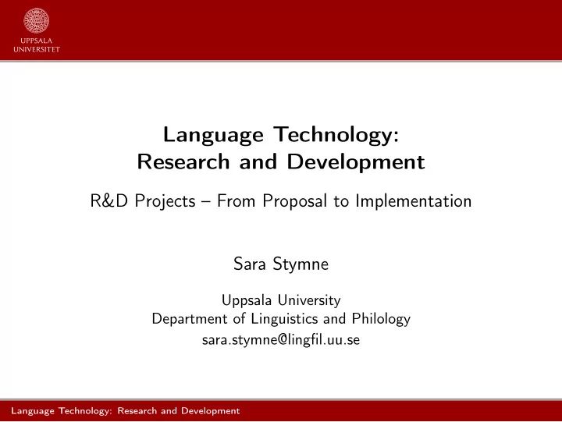
Task: Click the "UPPSALA UNIVERSITET" logo text
Action: 37,45
